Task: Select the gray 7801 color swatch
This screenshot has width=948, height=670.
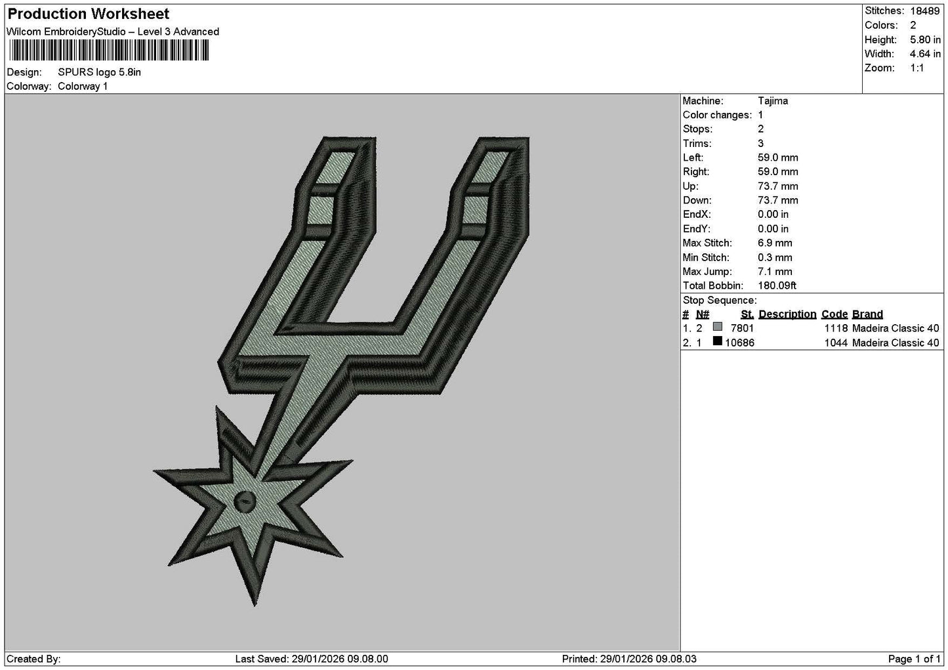Action: (718, 327)
